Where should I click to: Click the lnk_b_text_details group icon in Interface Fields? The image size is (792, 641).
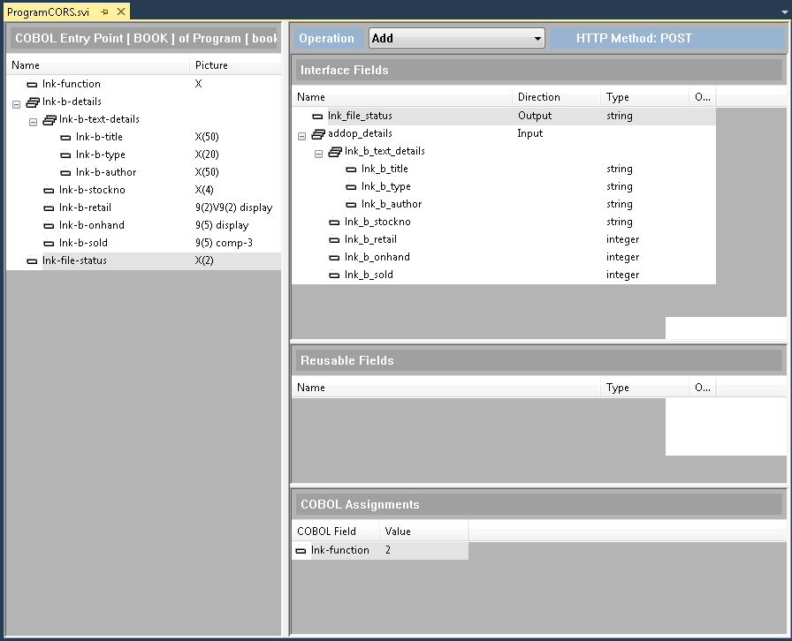coord(335,152)
